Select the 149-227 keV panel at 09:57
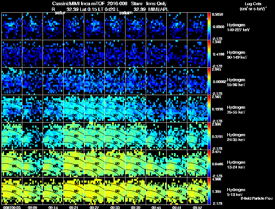Viewport: 275px width, 209px height. (x=197, y=26)
